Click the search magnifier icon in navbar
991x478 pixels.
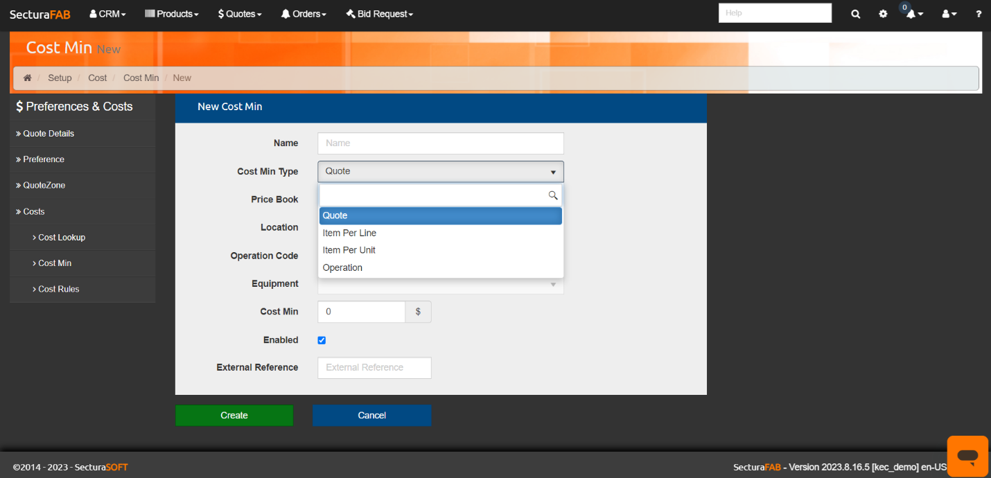tap(856, 14)
